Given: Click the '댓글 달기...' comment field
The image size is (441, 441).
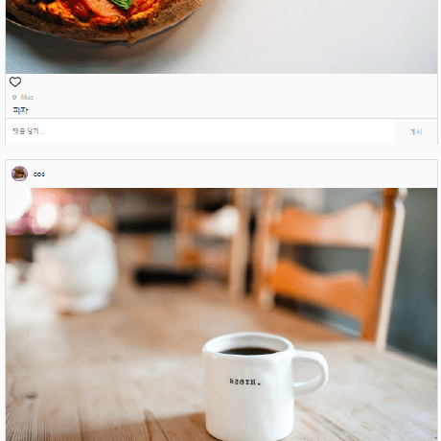Looking at the screenshot, I should pyautogui.click(x=200, y=131).
